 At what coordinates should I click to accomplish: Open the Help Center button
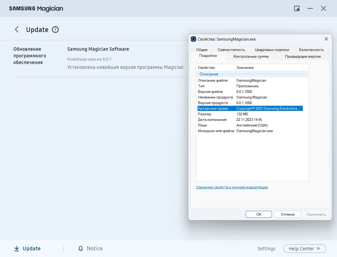coord(305,248)
